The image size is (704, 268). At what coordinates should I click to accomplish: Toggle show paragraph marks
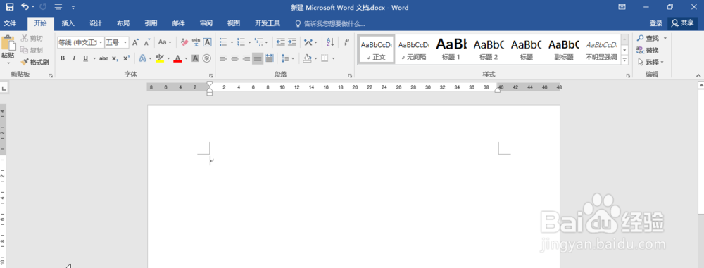pos(346,42)
